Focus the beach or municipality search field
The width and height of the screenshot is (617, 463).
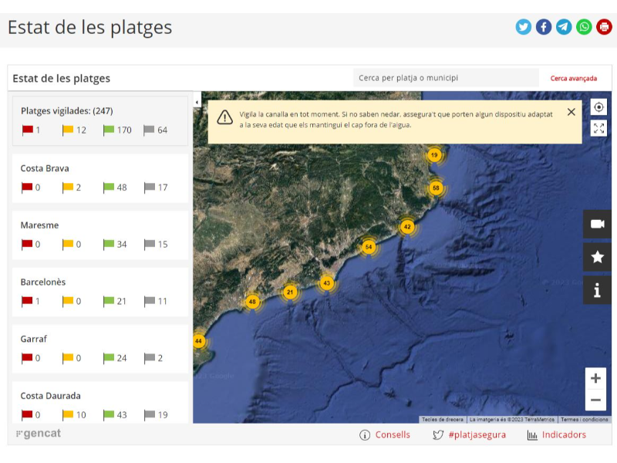point(446,78)
